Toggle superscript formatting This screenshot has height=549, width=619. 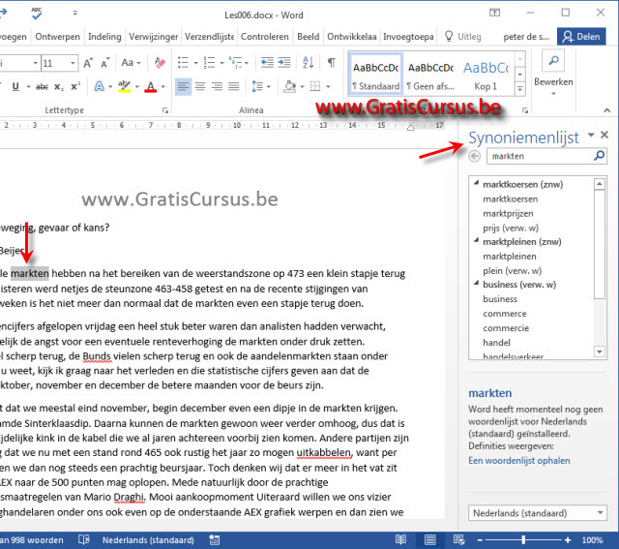[75, 86]
